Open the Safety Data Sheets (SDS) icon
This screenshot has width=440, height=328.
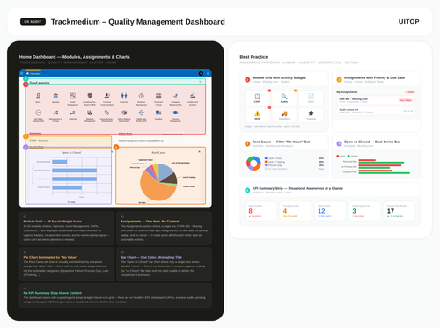click(x=142, y=113)
